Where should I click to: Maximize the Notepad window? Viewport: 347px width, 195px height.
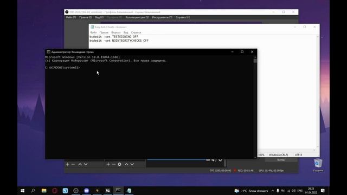click(305, 27)
